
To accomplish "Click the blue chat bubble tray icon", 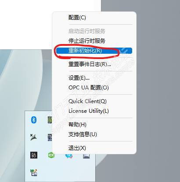I will pos(69,156).
